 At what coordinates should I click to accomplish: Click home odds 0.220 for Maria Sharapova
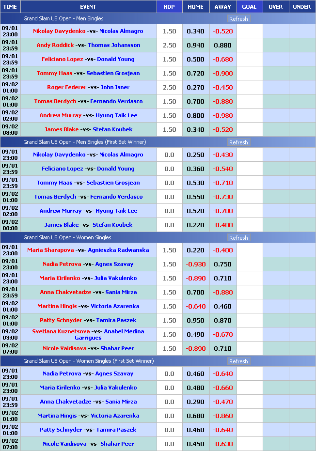point(195,250)
